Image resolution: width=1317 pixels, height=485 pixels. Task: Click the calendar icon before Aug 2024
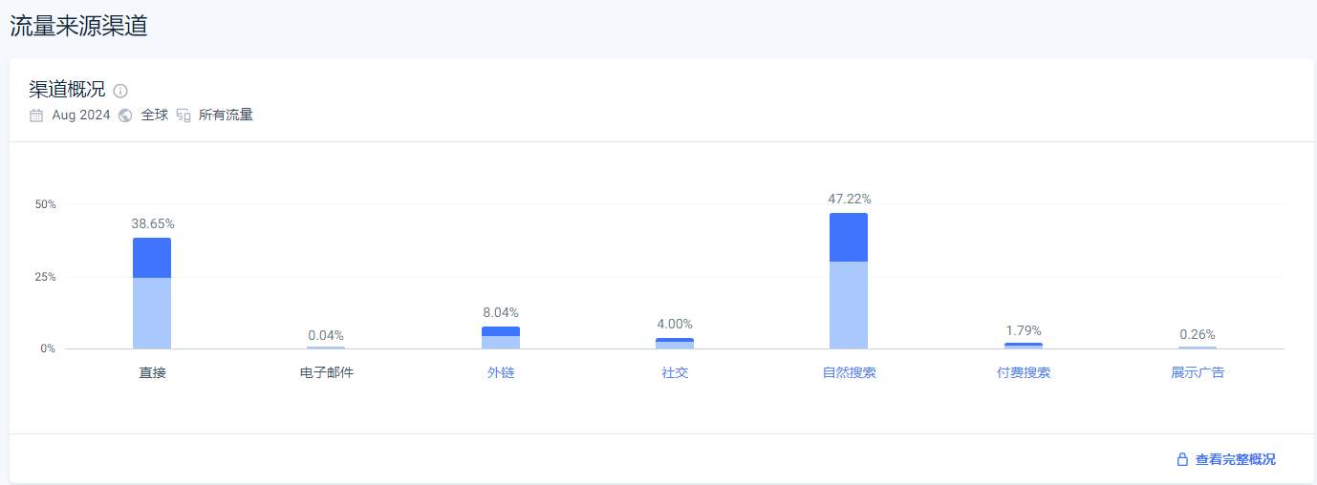tap(36, 116)
